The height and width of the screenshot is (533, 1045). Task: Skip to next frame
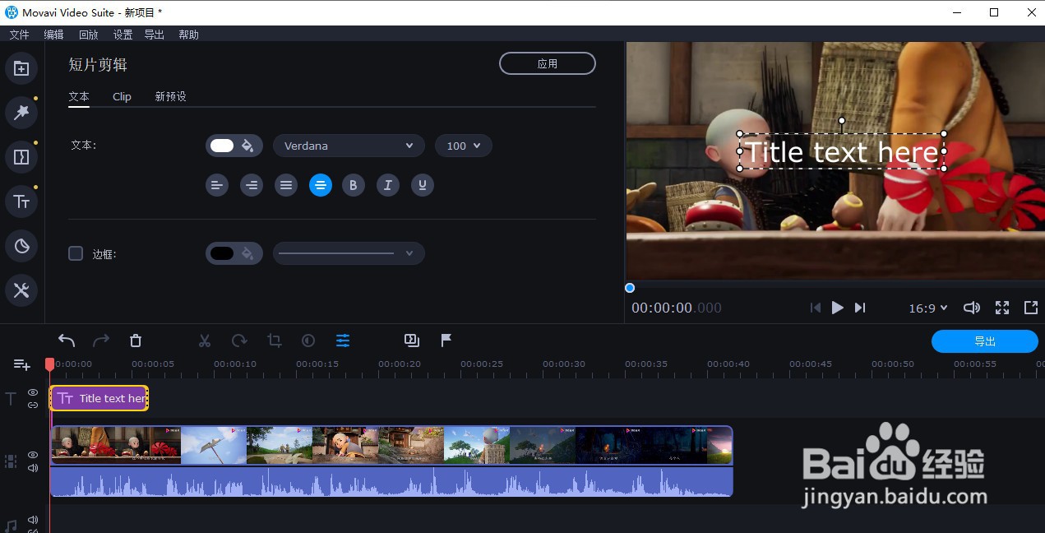click(860, 308)
